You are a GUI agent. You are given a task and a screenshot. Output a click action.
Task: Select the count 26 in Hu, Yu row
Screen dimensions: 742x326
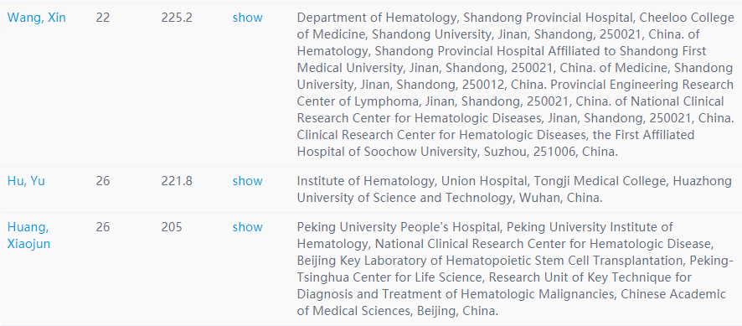tap(103, 181)
